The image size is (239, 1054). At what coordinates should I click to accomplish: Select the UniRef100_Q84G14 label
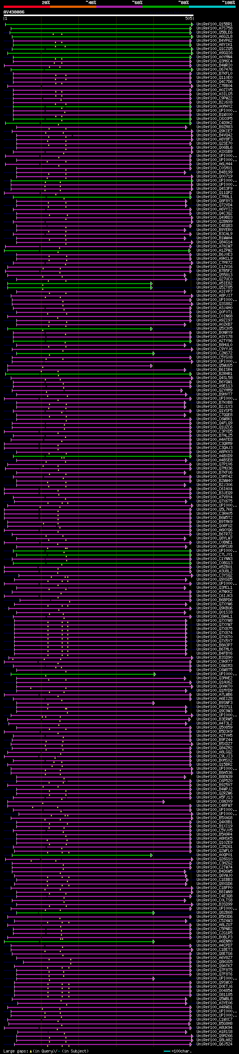coord(214,242)
